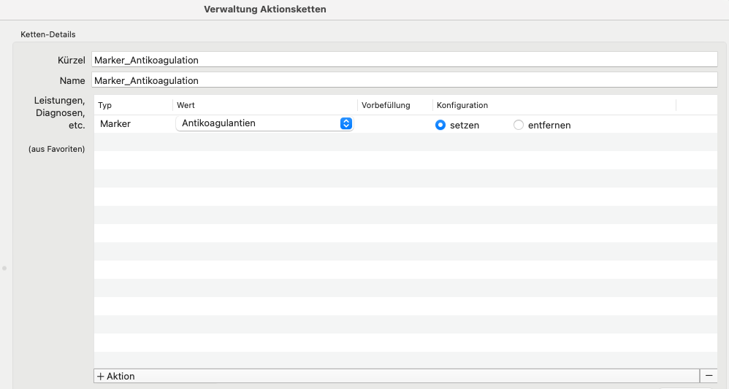Screen dimensions: 729x389
Task: Click the Vorbefüllung column header
Action: pyautogui.click(x=386, y=105)
